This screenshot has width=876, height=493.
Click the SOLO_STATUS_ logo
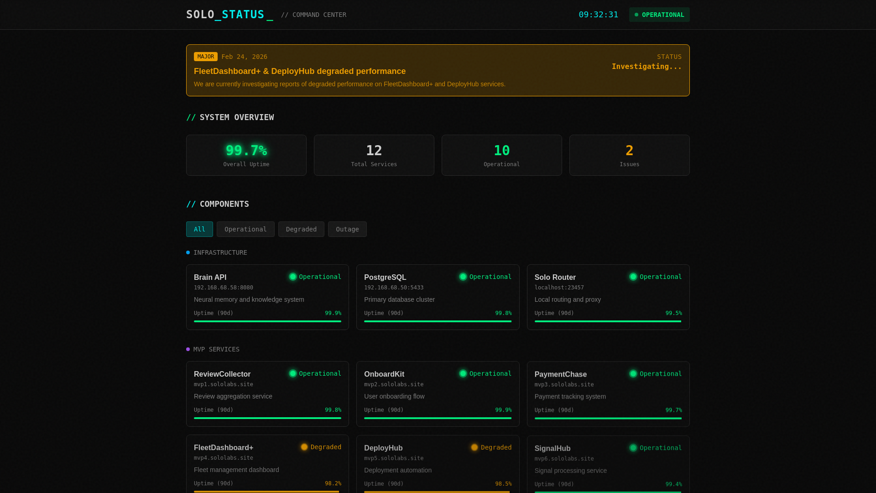229,15
